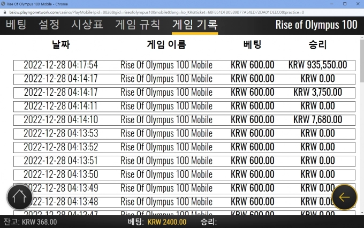Click the game record at 04:13:53

coord(184,133)
